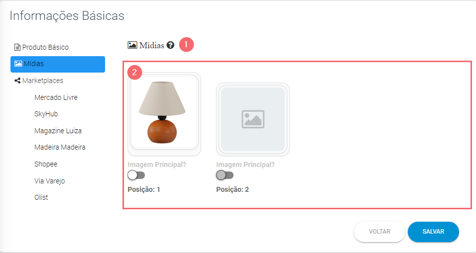This screenshot has height=253, width=476.
Task: Select the lamp product image thumbnail
Action: click(x=164, y=113)
